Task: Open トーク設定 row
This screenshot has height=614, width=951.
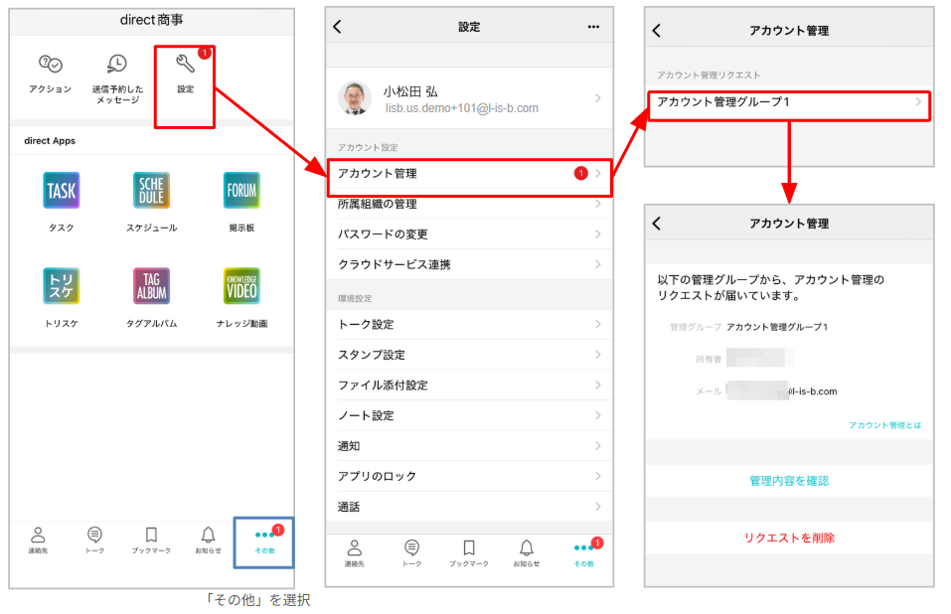Action: coord(469,324)
